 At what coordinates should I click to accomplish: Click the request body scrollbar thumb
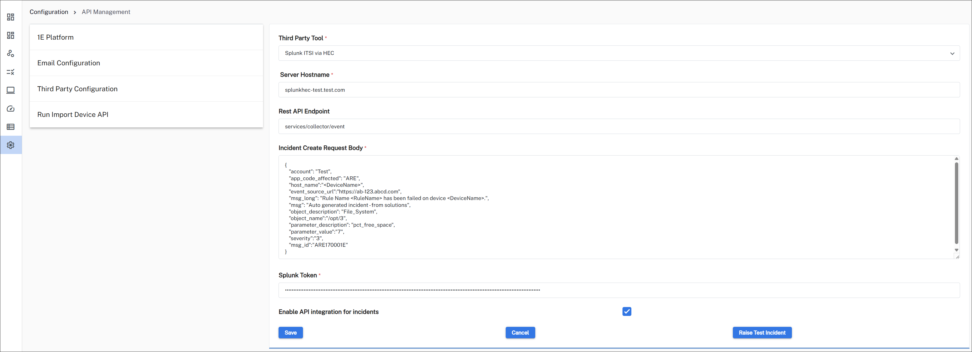(x=956, y=203)
